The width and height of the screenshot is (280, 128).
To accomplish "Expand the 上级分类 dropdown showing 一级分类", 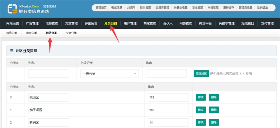I will click(x=109, y=73).
